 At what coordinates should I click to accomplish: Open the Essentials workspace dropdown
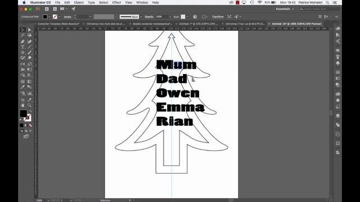(285, 9)
